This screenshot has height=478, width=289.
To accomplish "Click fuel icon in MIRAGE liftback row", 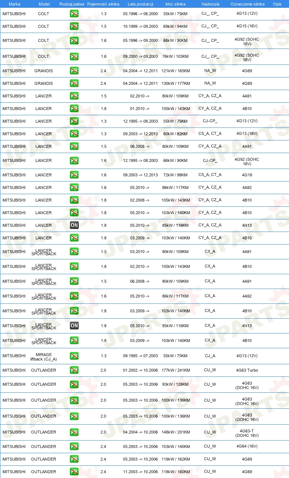I will (74, 356).
